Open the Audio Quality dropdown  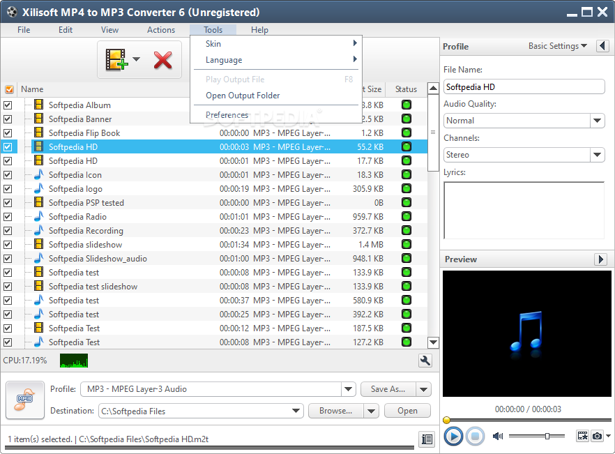(x=597, y=121)
